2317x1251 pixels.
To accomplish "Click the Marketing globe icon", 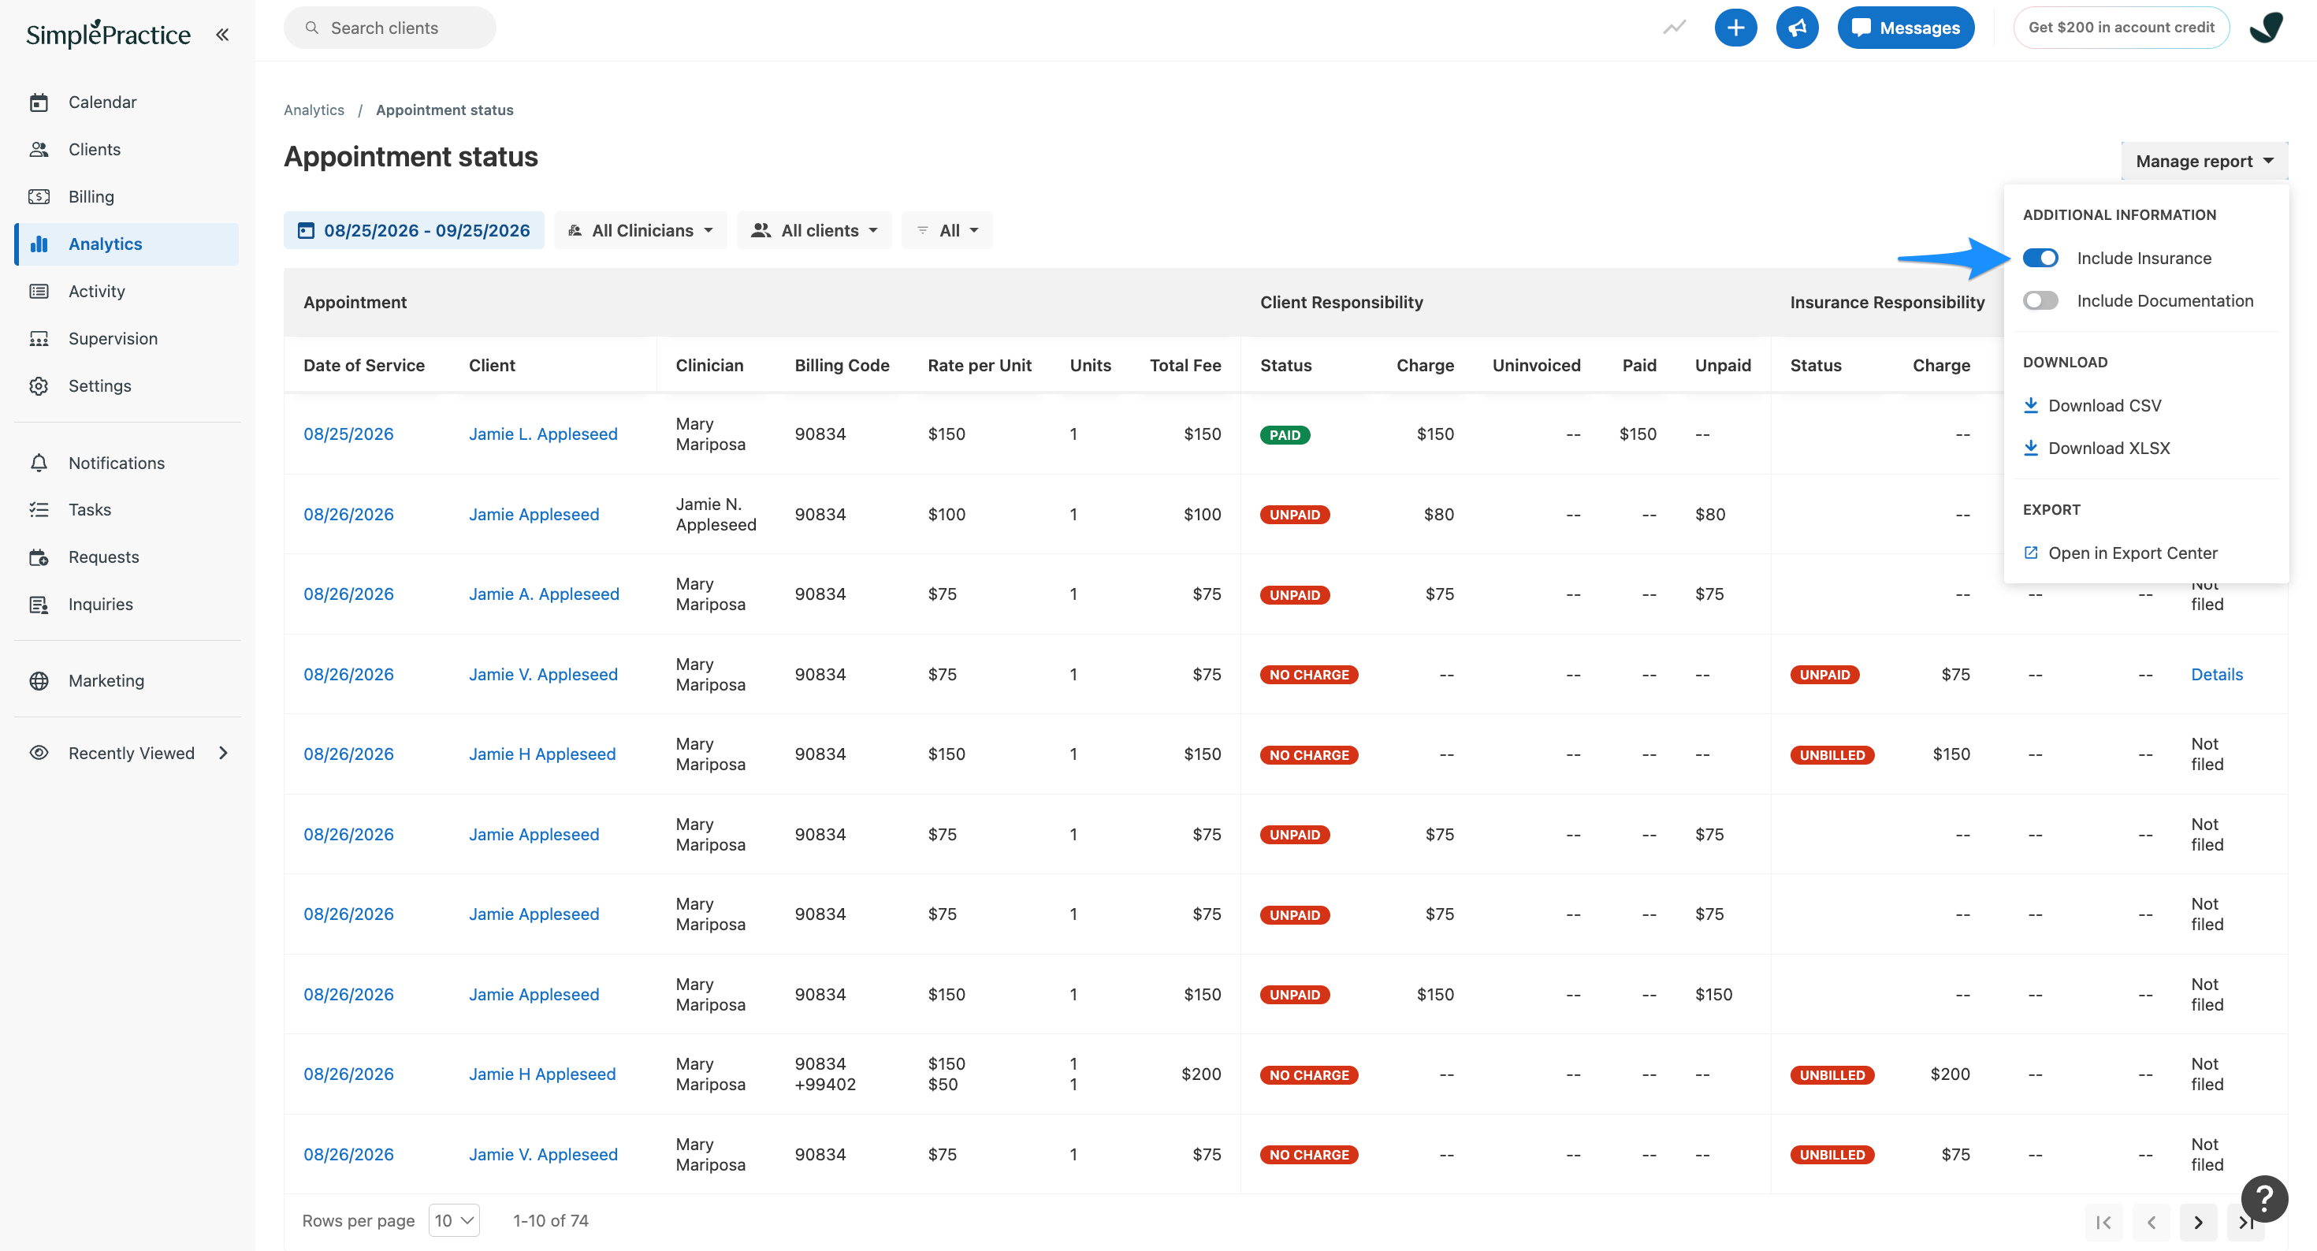I will click(39, 681).
